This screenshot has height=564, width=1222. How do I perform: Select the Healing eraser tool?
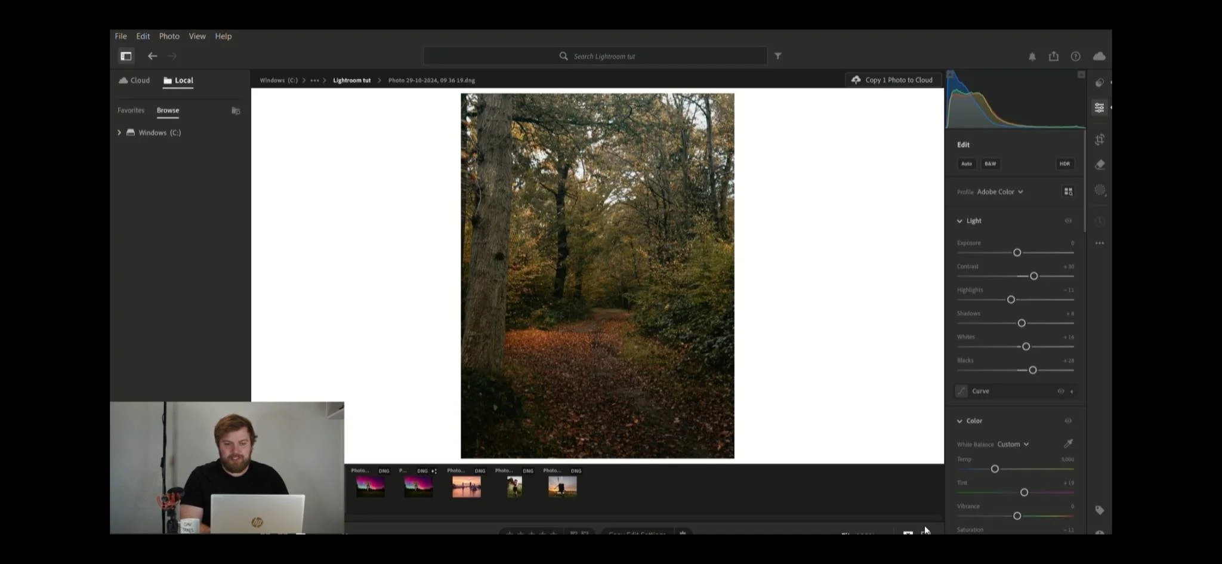[1100, 165]
